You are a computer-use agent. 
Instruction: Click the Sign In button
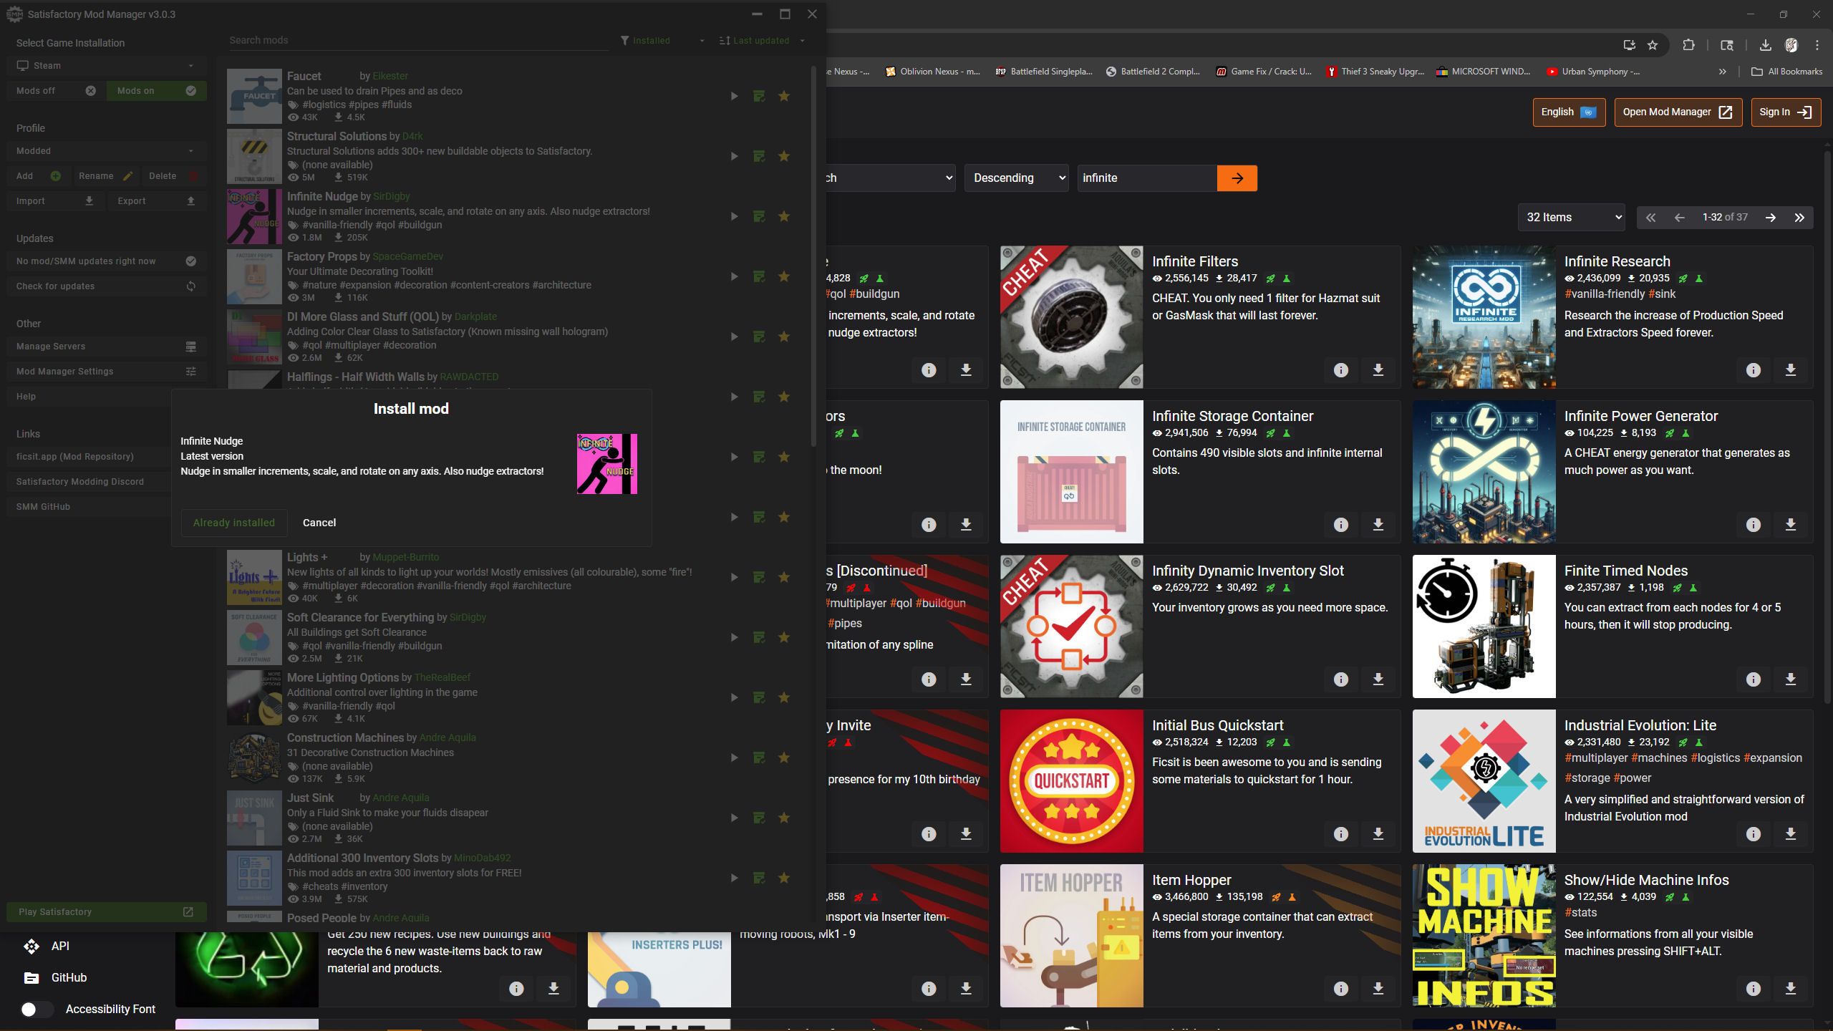[x=1786, y=112]
